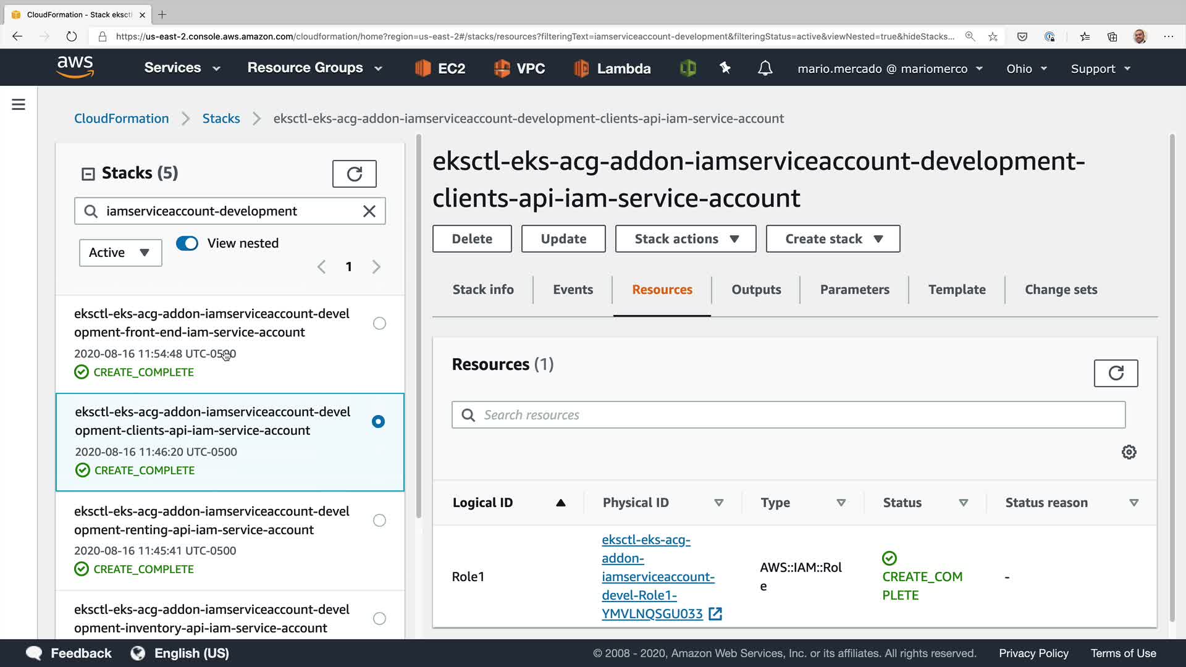
Task: Refresh the Resources table
Action: [x=1115, y=373]
